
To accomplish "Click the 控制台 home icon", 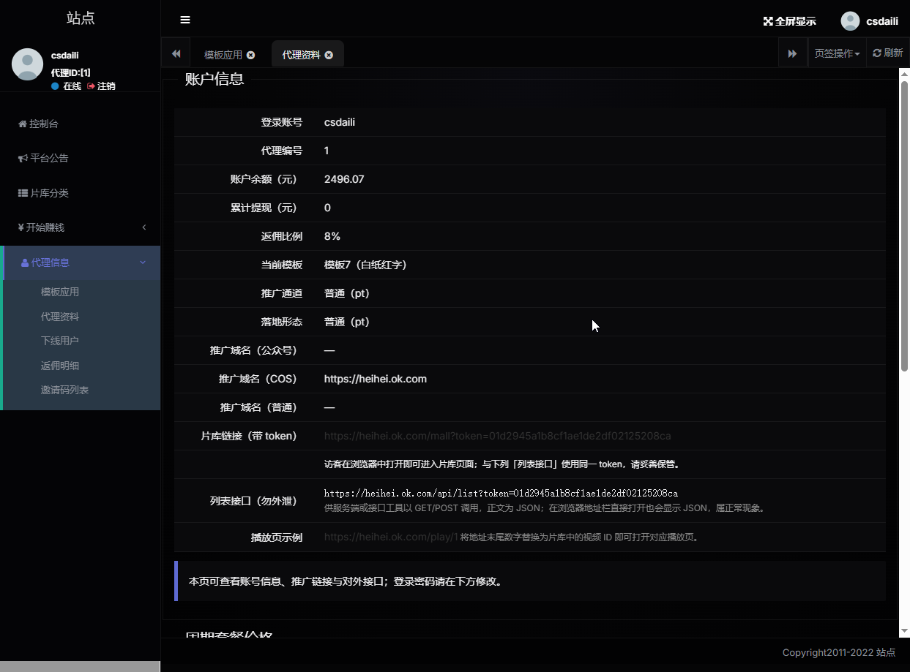I will (23, 124).
